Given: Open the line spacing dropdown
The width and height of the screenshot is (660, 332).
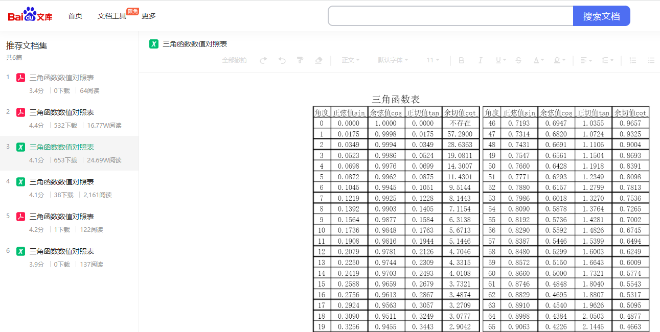Looking at the screenshot, I should point(607,60).
